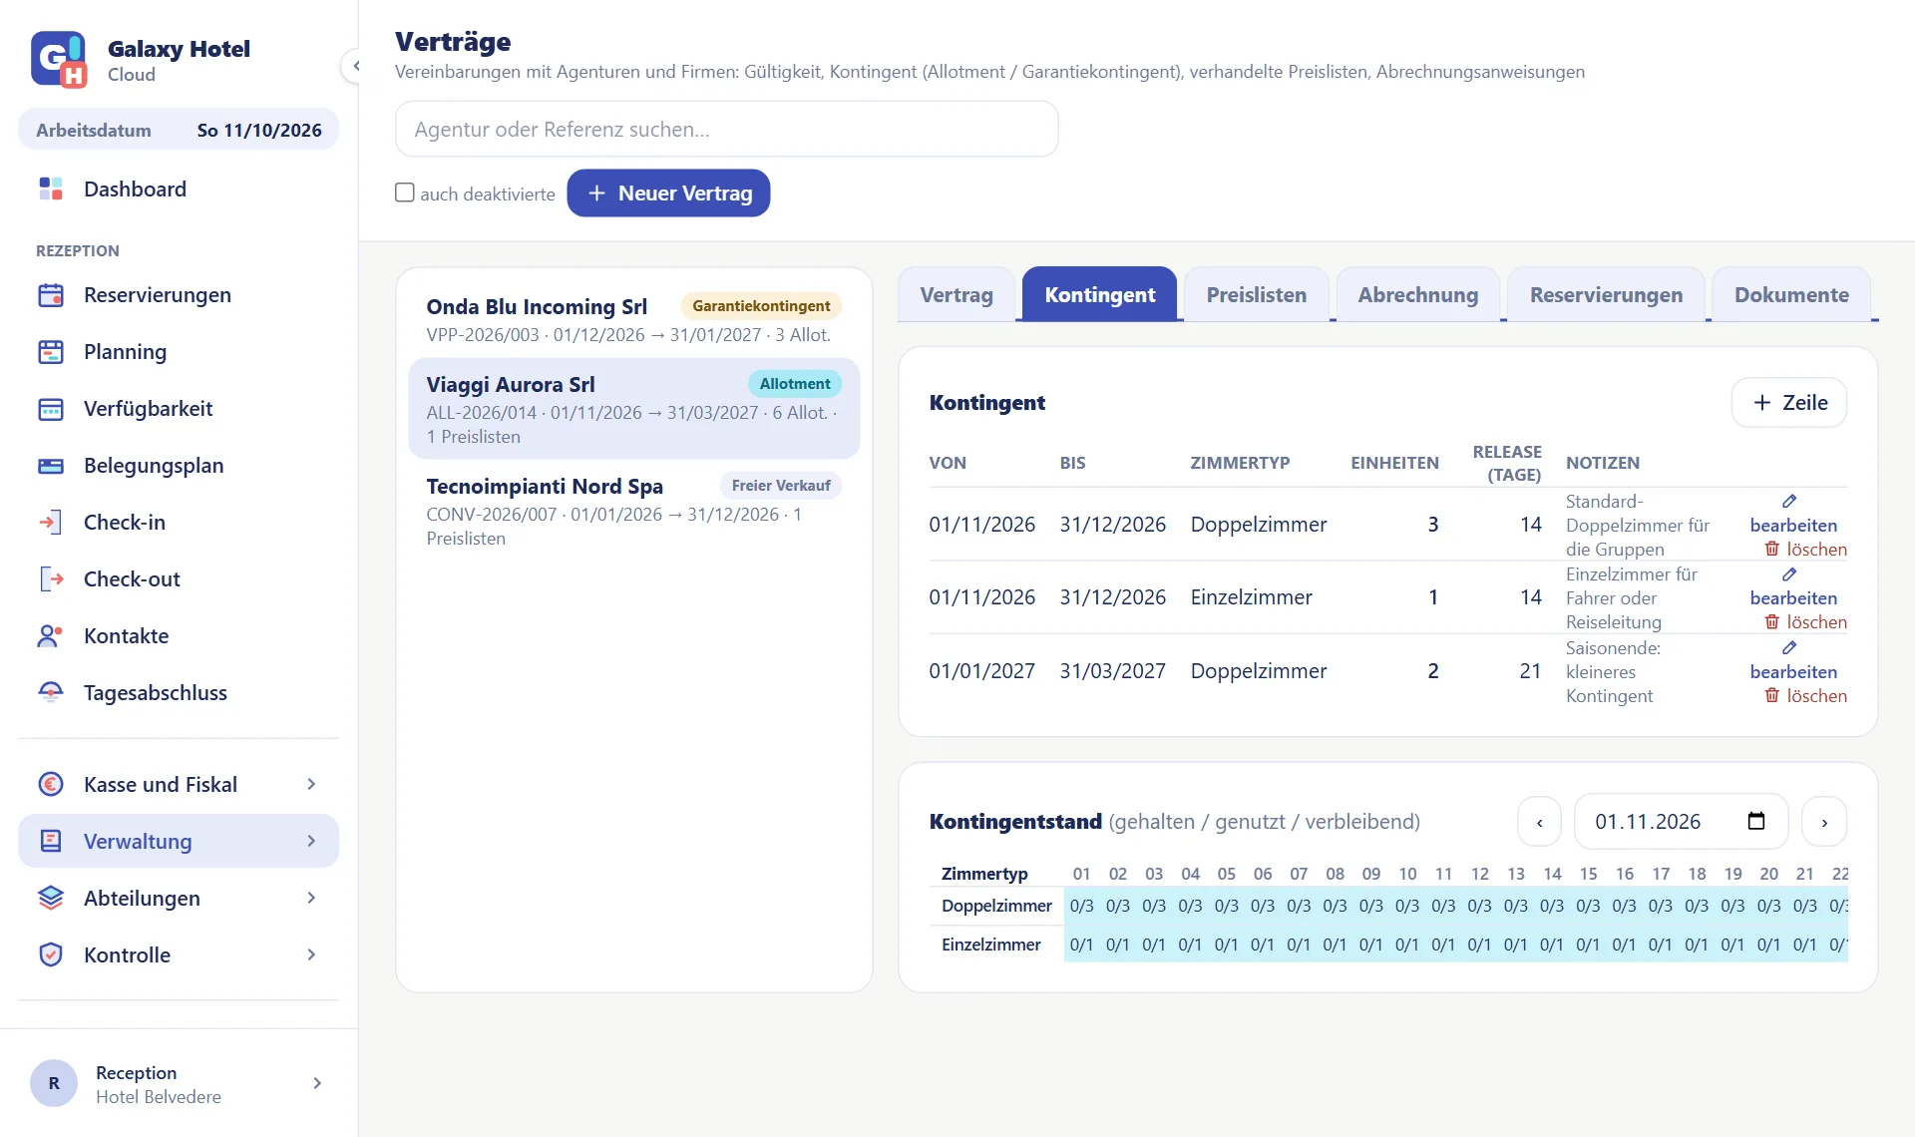Expand Kasse und Fiskal submenu chevron
Image resolution: width=1915 pixels, height=1137 pixels.
pyautogui.click(x=311, y=784)
